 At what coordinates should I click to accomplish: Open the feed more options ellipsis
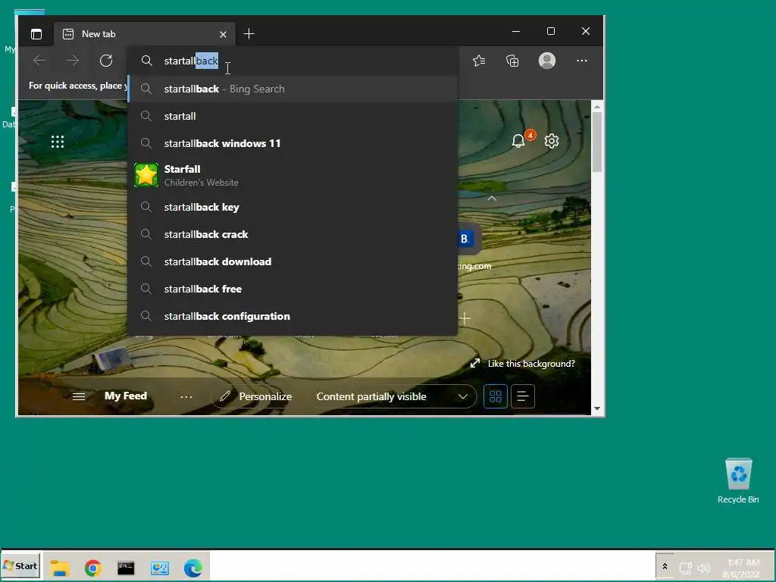click(x=186, y=396)
